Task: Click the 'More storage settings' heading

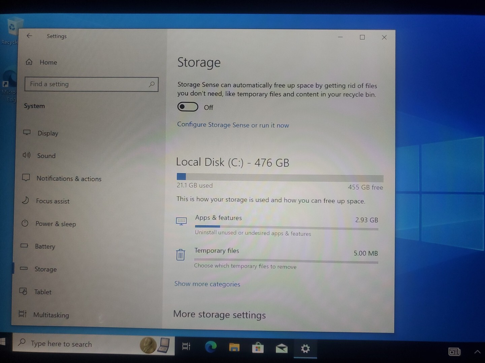Action: click(220, 315)
